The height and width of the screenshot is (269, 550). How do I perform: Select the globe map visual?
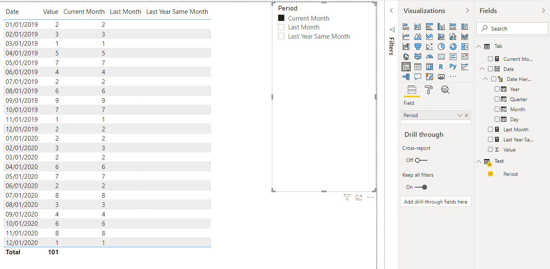[406, 57]
